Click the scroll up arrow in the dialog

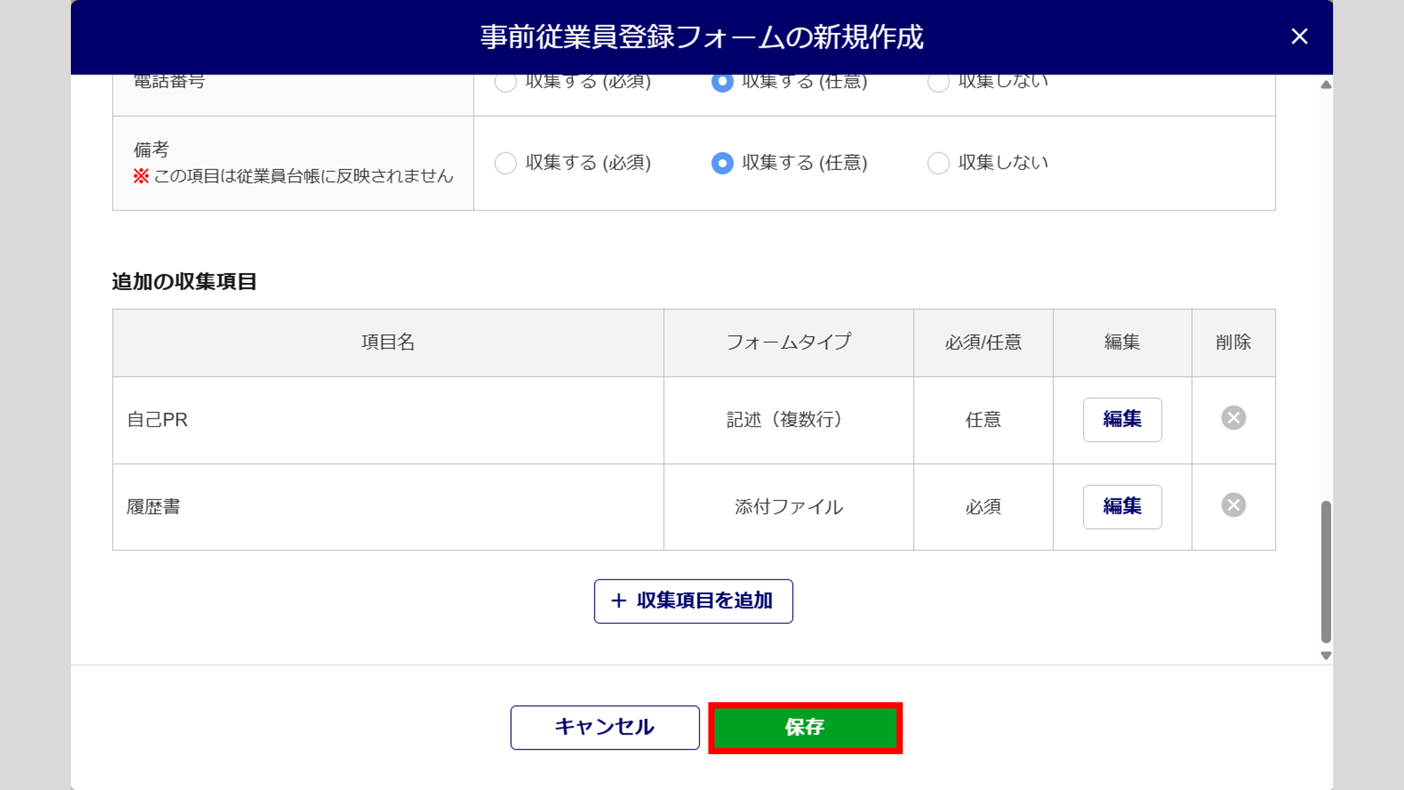[x=1325, y=85]
